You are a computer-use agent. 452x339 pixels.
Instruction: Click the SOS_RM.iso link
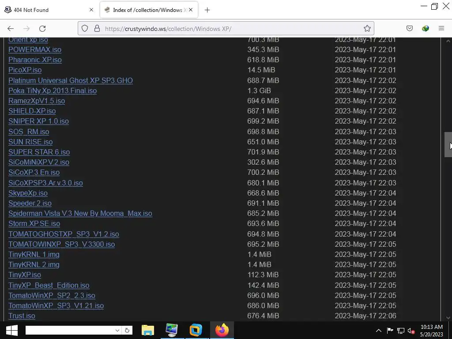click(x=29, y=132)
